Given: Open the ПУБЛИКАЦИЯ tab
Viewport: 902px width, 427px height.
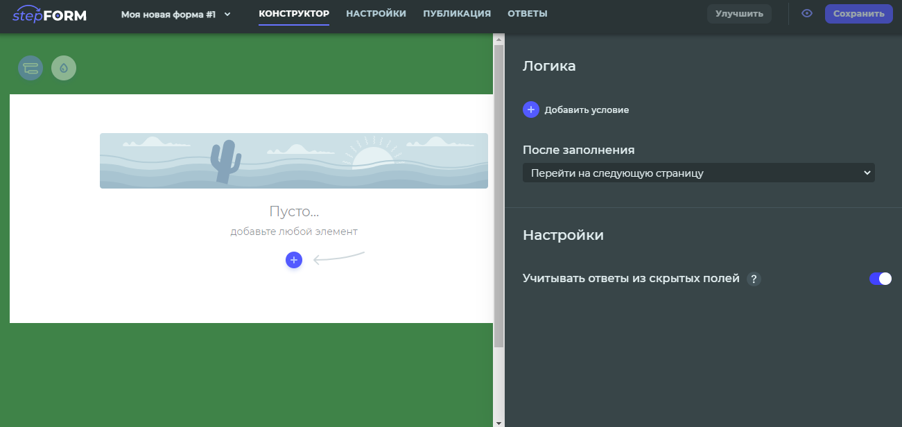Looking at the screenshot, I should pos(457,12).
